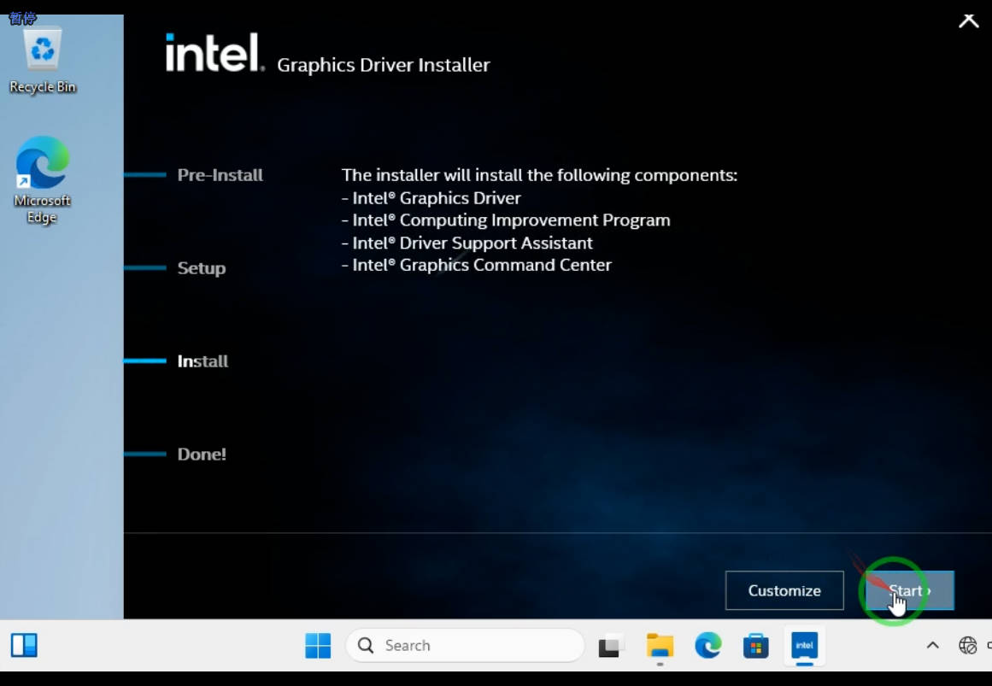Select the Setup step in the sidebar

pyautogui.click(x=202, y=268)
